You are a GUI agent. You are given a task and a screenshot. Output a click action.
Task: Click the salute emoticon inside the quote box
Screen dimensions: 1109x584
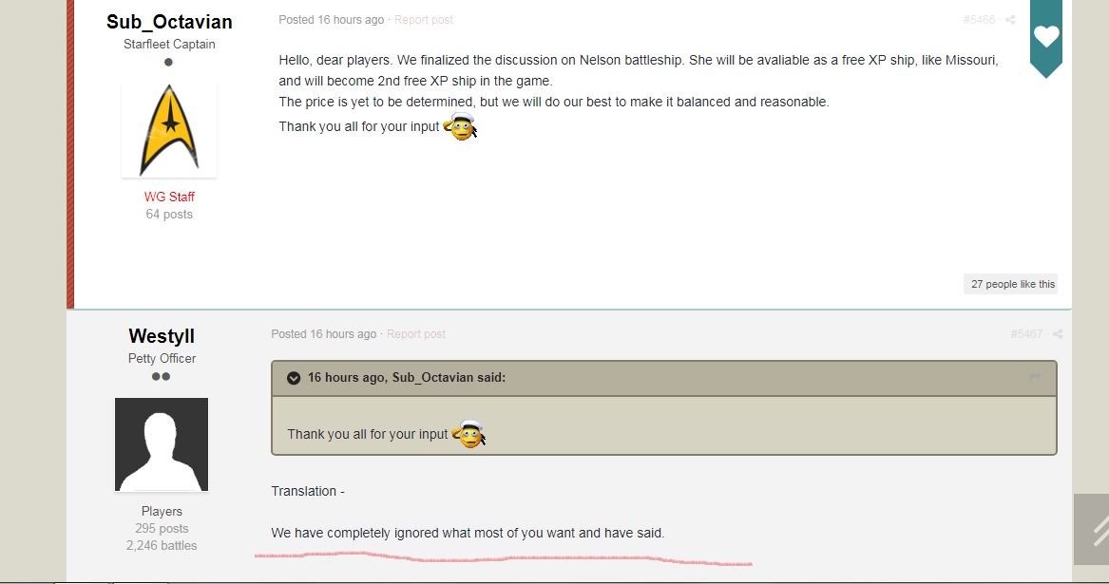click(468, 434)
